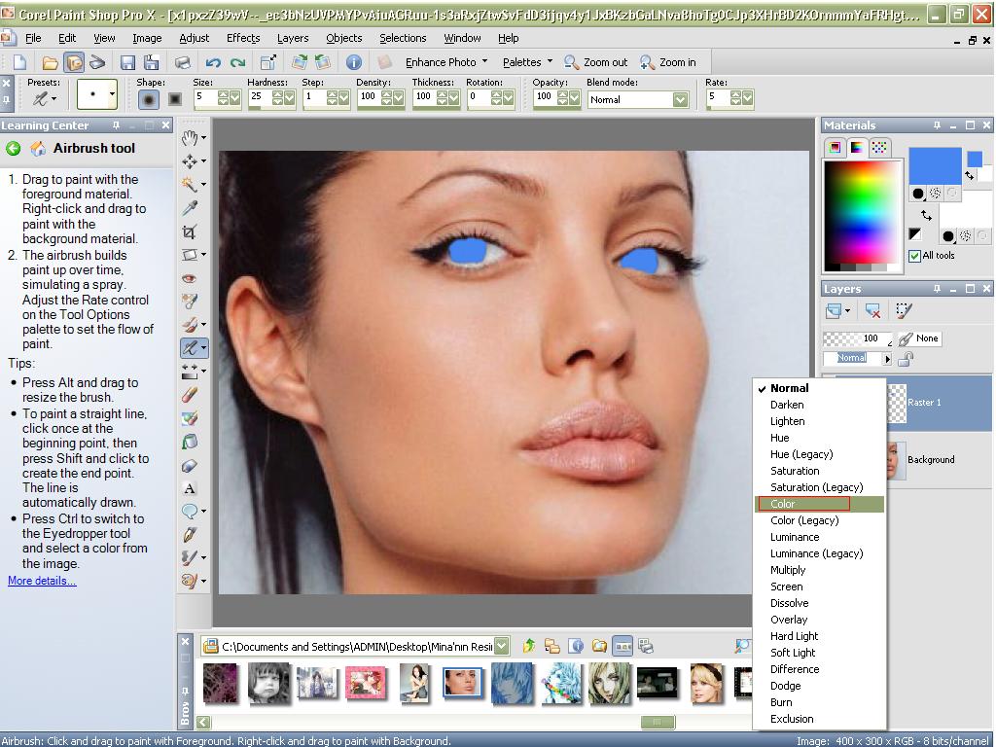This screenshot has height=747, width=996.
Task: Select the Crop tool
Action: point(189,231)
